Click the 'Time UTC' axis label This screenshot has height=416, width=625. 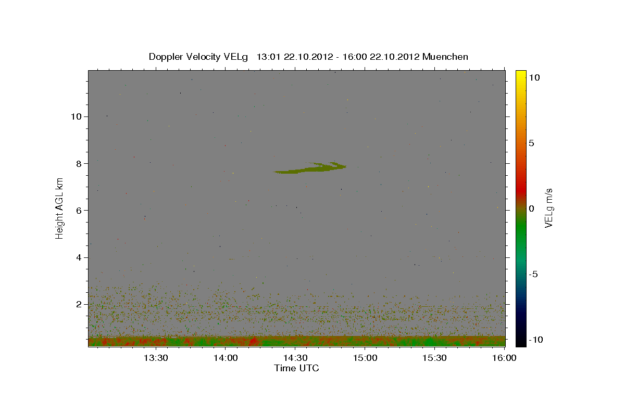click(296, 368)
